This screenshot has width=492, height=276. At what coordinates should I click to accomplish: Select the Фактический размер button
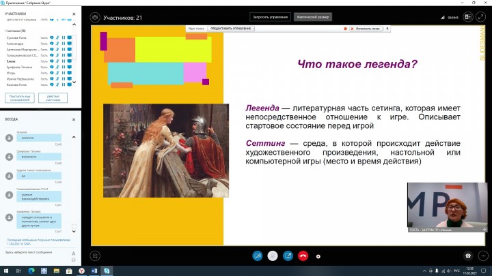pyautogui.click(x=312, y=17)
